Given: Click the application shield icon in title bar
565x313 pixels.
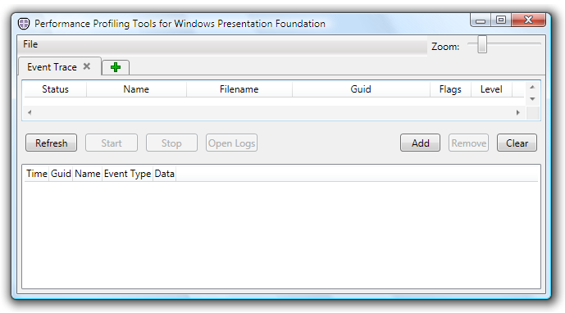Looking at the screenshot, I should tap(24, 24).
